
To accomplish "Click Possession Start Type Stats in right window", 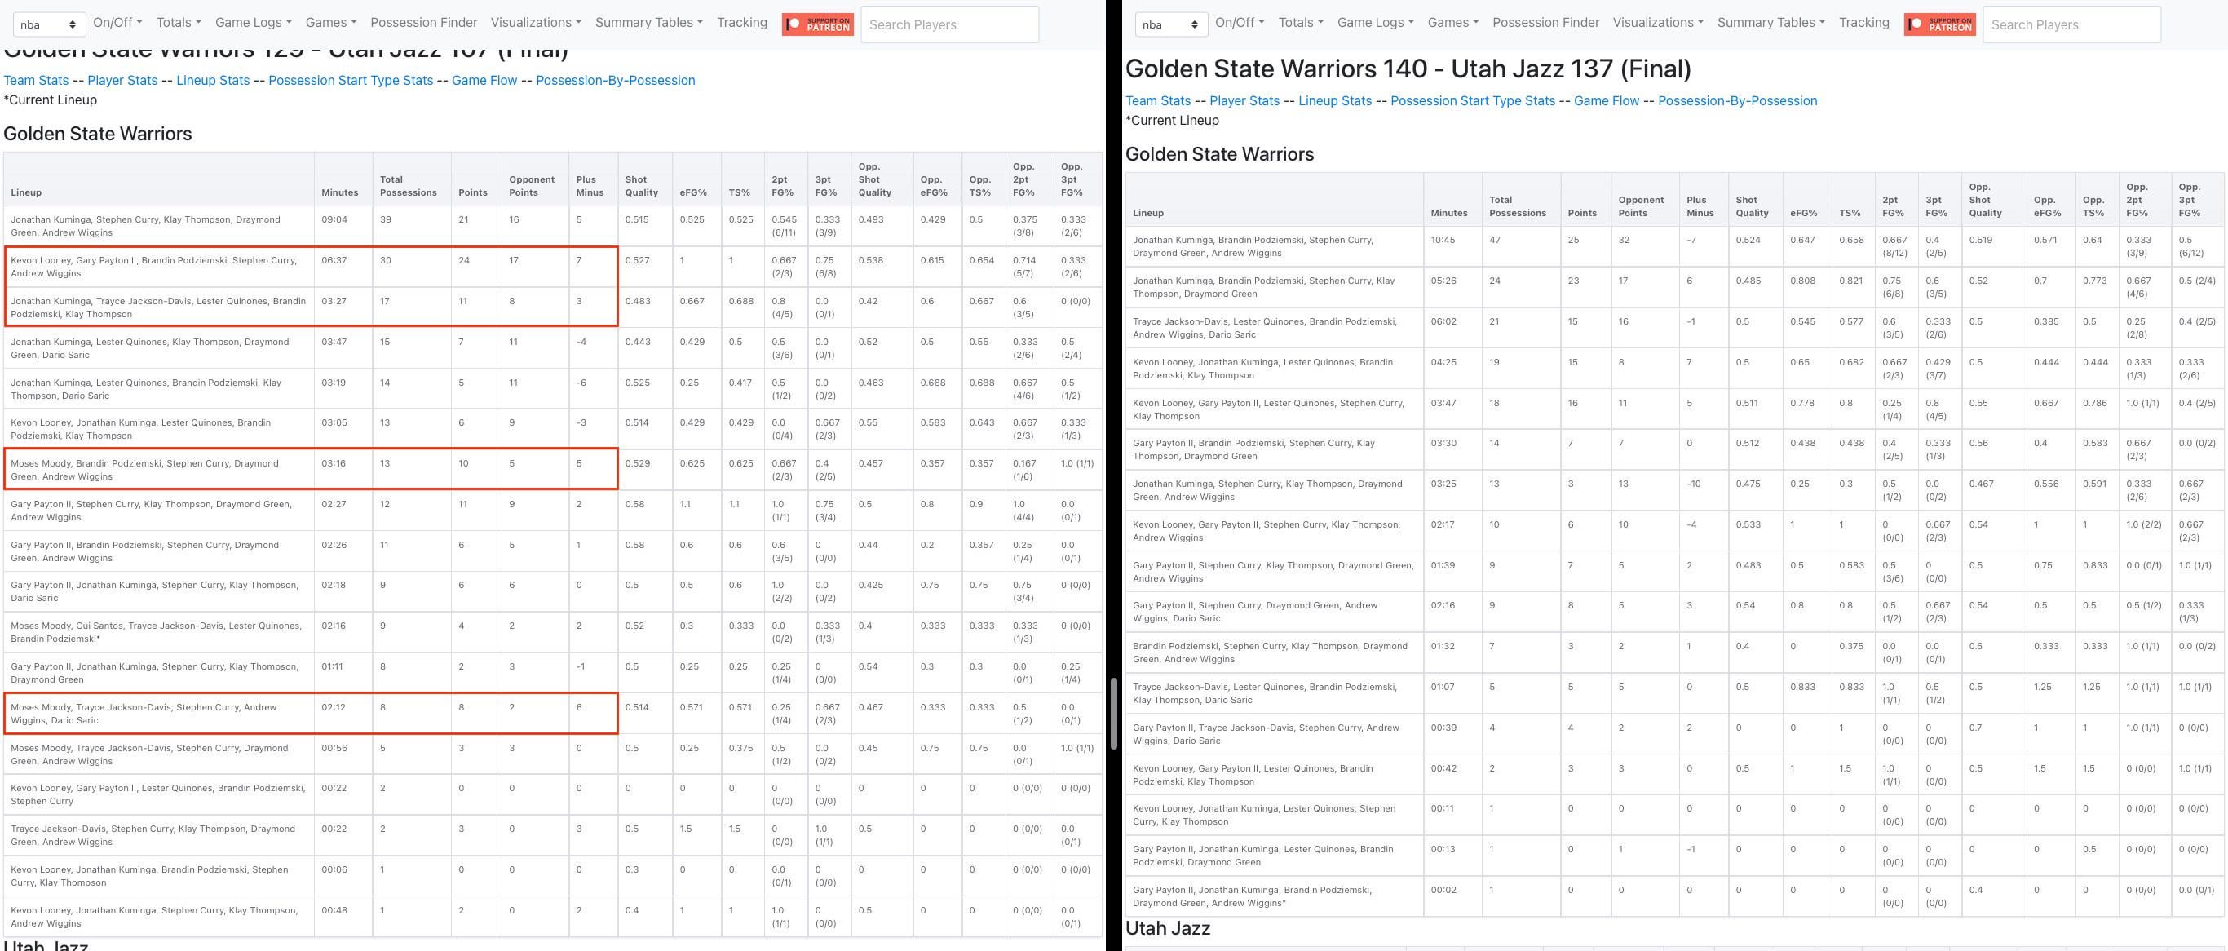I will click(1472, 100).
